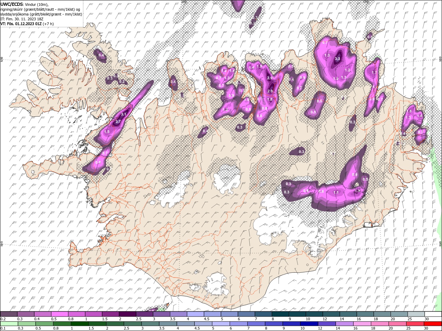Click the dark teal top-row swatch starting at 8

(x=280, y=314)
